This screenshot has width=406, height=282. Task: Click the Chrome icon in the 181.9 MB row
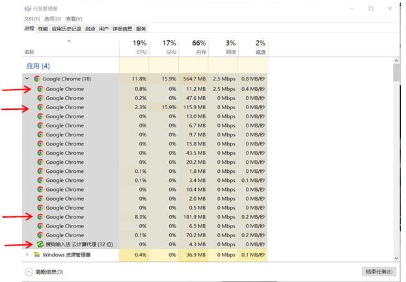point(40,217)
